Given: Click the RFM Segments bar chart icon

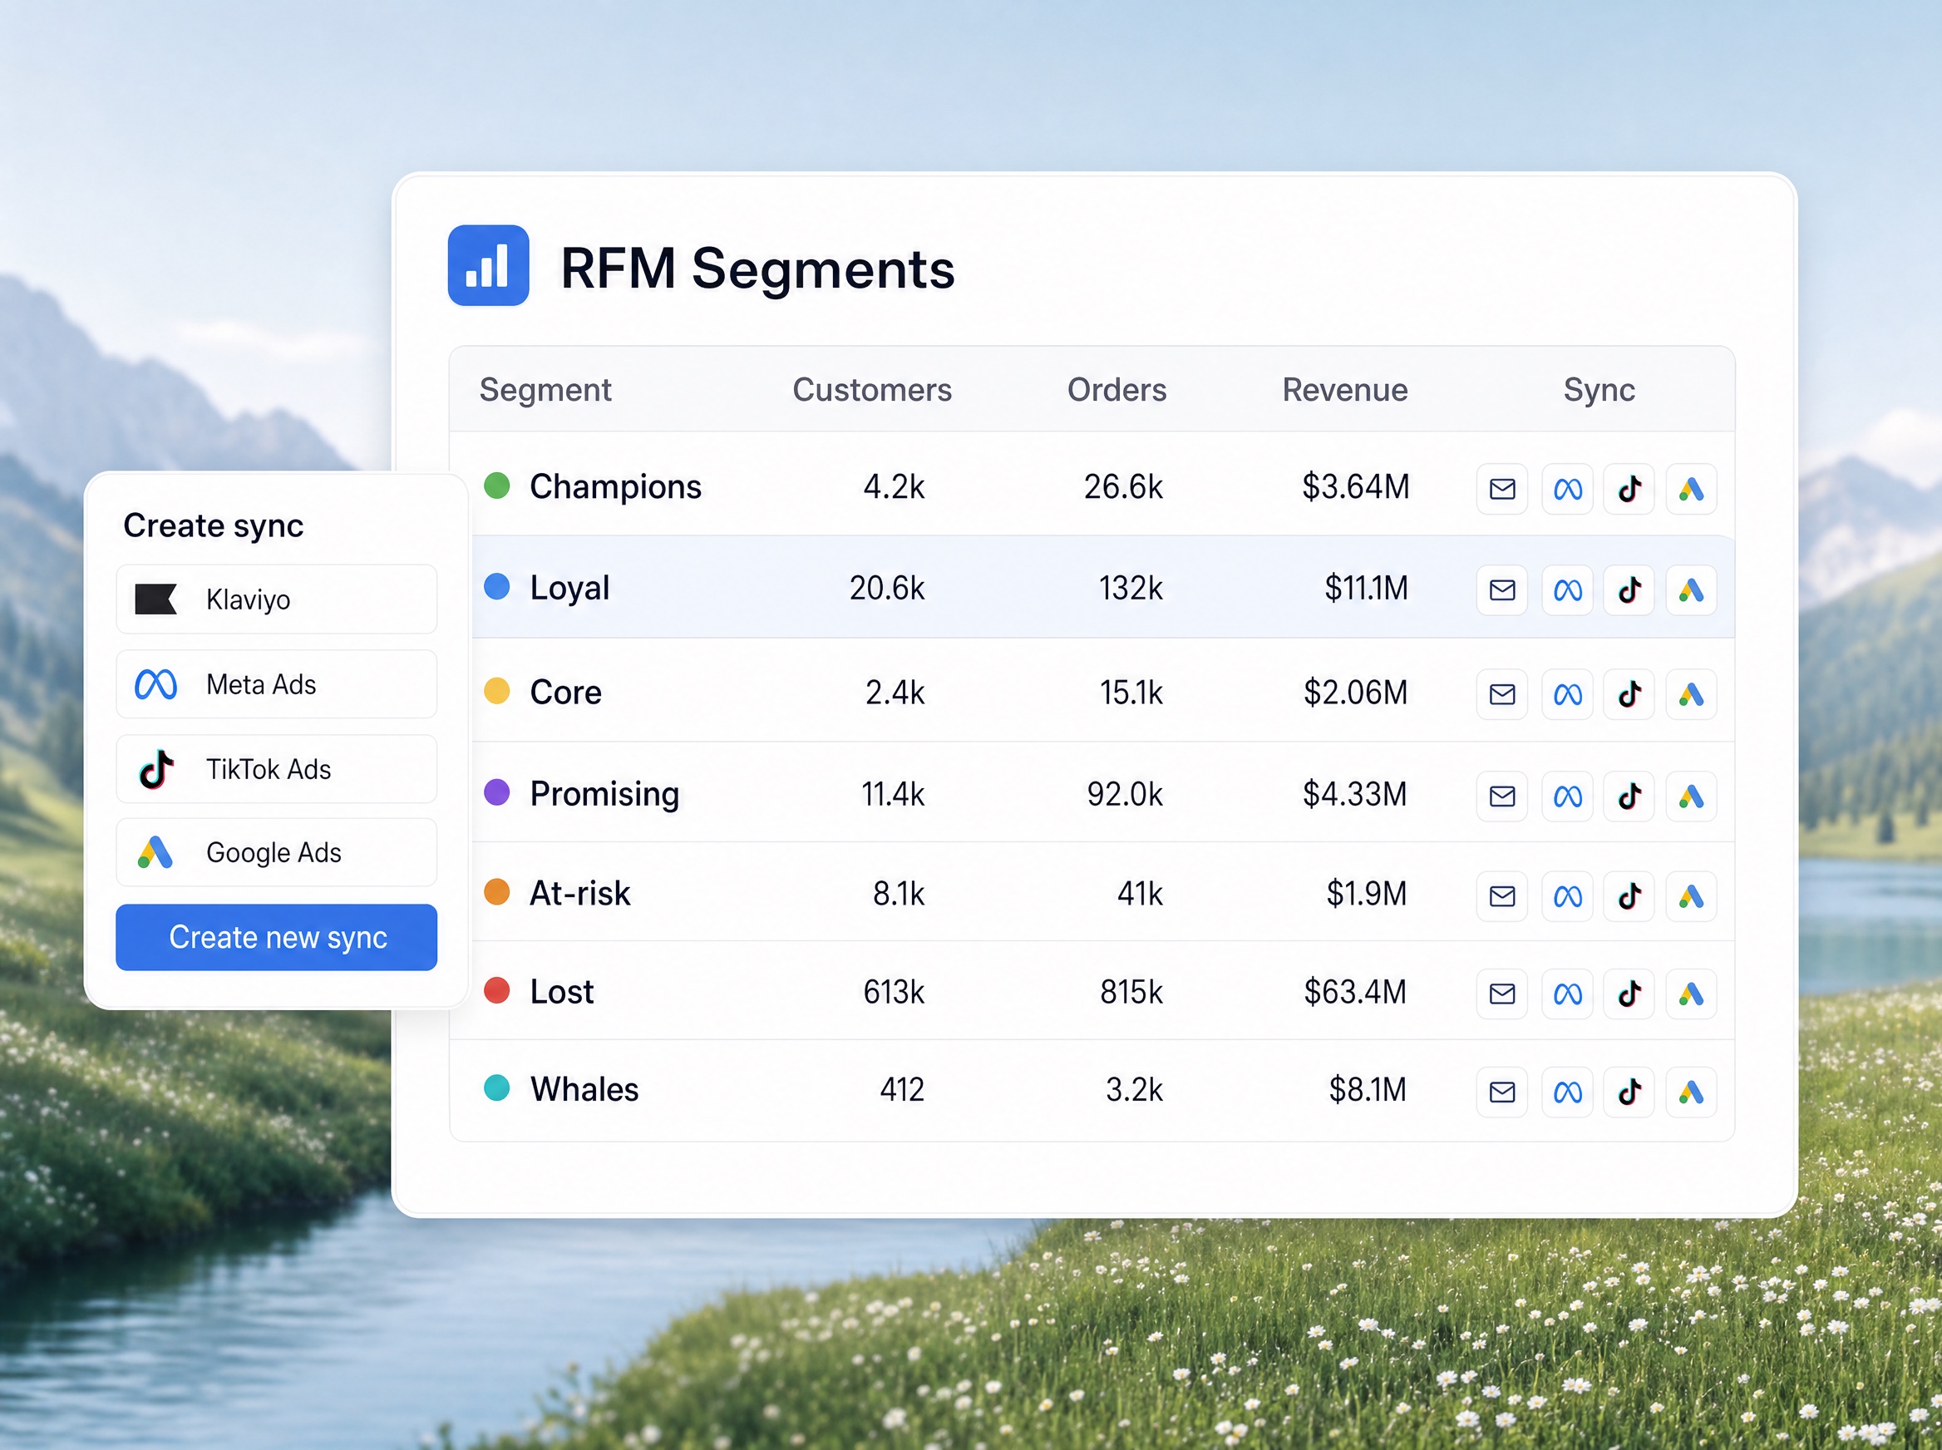Looking at the screenshot, I should pyautogui.click(x=488, y=265).
